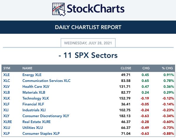Click the Wednesday, July 28, 2021 date box

pos(88,43)
